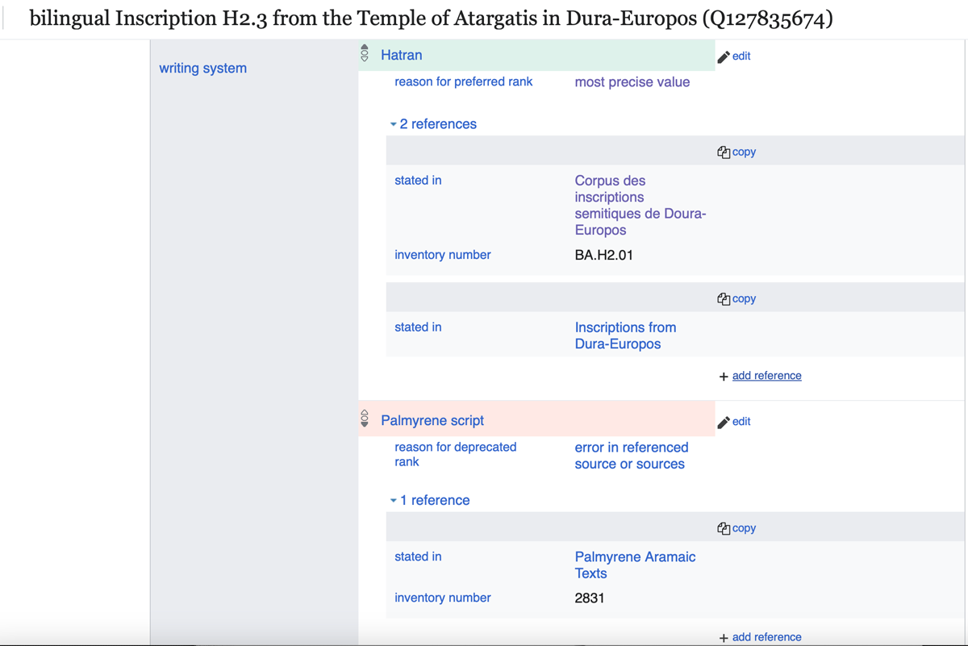Click the rank selector icon beside Hatran
This screenshot has width=968, height=646.
[365, 54]
